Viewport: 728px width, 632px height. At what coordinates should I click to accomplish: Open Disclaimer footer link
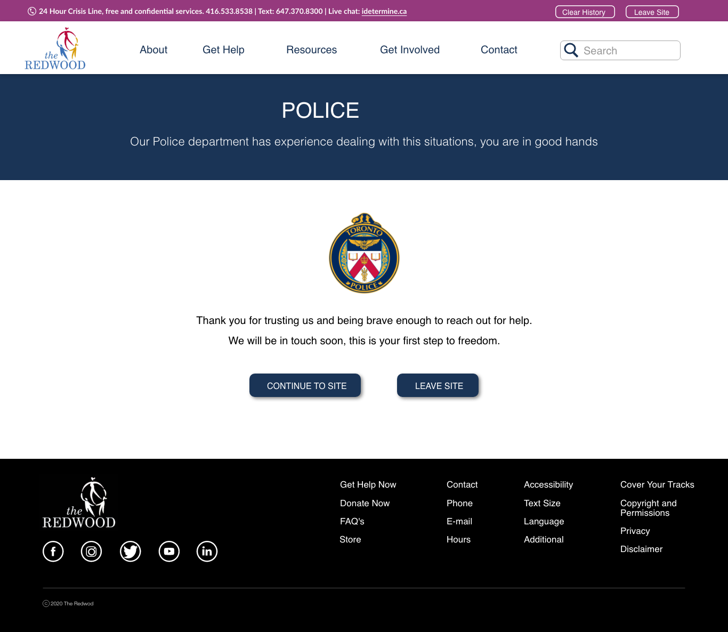coord(642,549)
